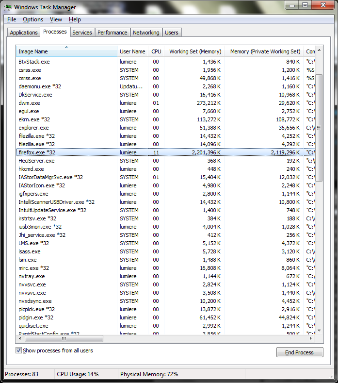Select the nvxdsync.exe process

pos(165,301)
